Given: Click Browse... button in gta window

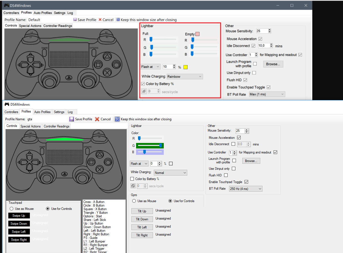Looking at the screenshot, I should [x=251, y=161].
